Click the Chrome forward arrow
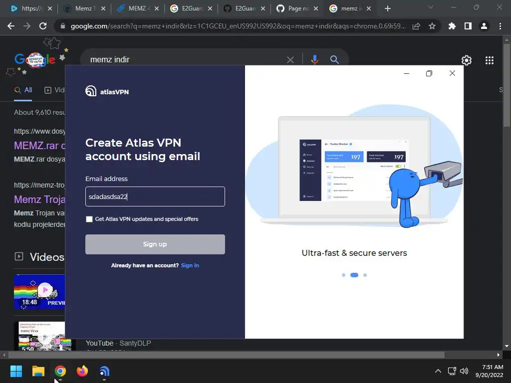This screenshot has width=511, height=383. (x=27, y=26)
